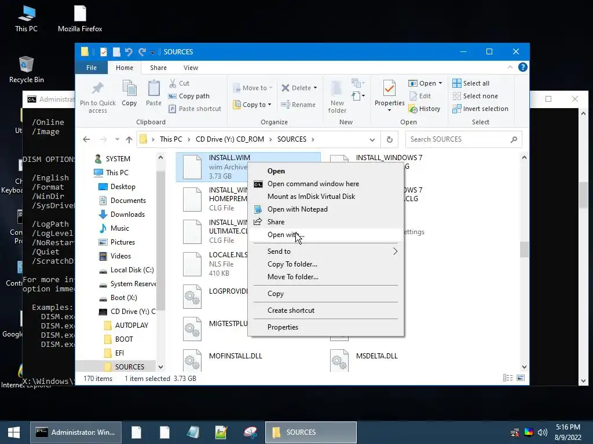The image size is (593, 444).
Task: Open the Delete dropdown in ribbon
Action: 299,88
